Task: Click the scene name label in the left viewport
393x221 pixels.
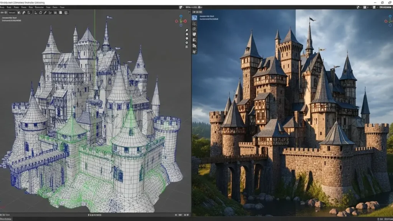Action: click(12, 18)
